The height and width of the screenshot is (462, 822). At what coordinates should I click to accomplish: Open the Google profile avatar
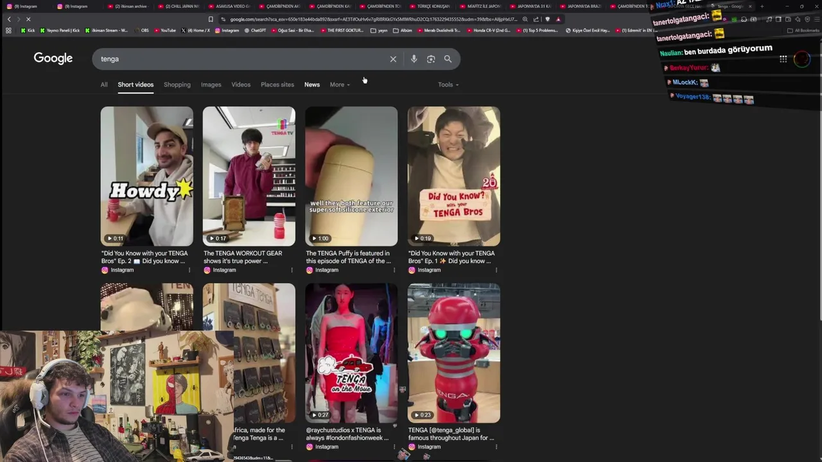[x=802, y=59]
